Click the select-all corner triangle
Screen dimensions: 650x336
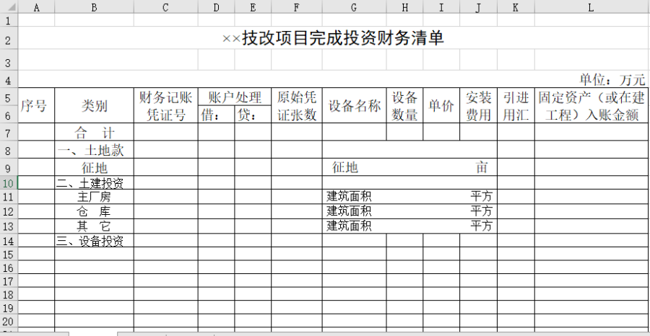(8, 7)
